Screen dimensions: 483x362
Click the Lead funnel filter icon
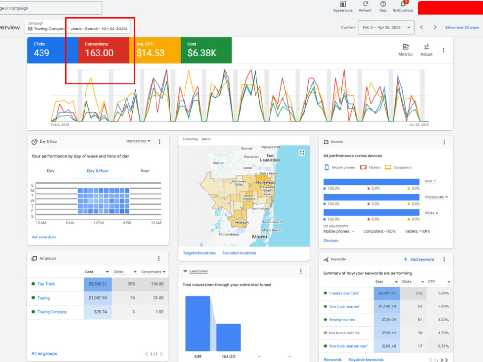[x=185, y=271]
